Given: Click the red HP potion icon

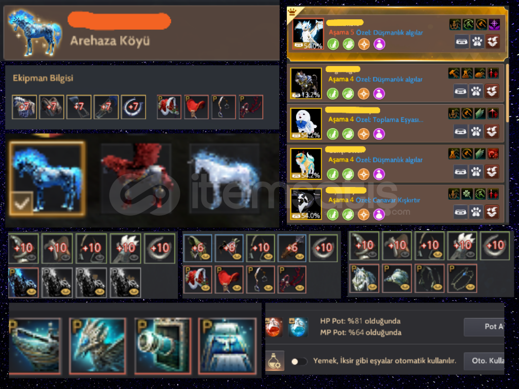Looking at the screenshot, I should pyautogui.click(x=274, y=327).
